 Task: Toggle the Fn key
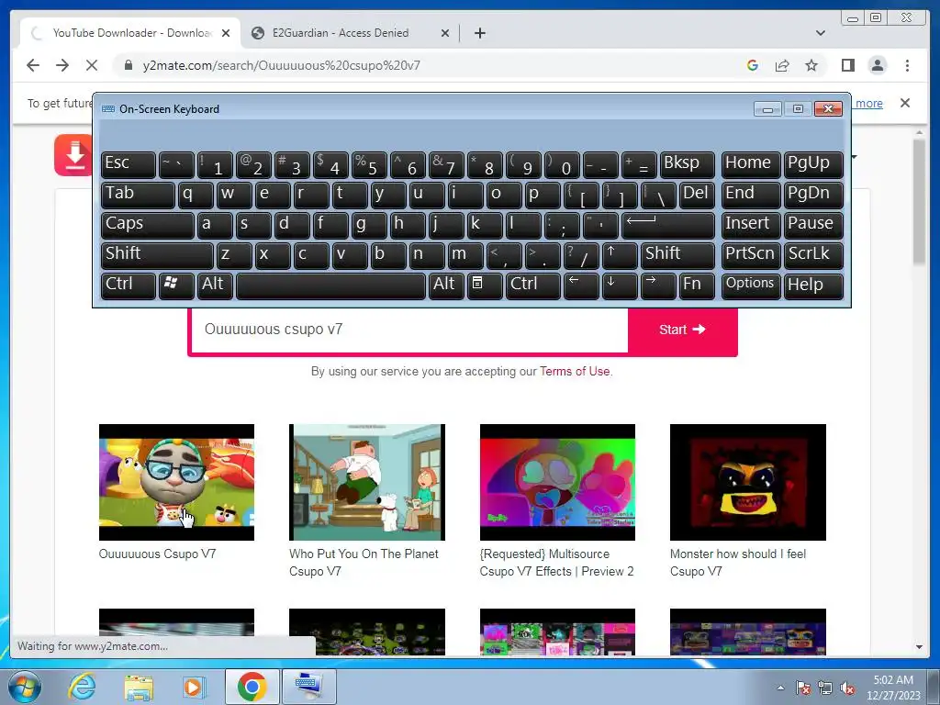pyautogui.click(x=697, y=285)
